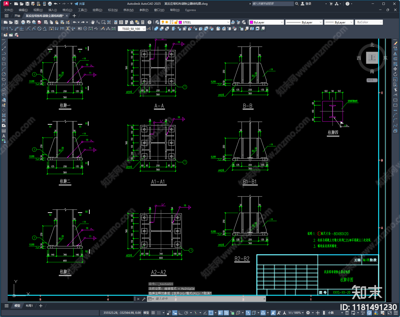Toggle polar tracking in status bar
This screenshot has height=317, width=400.
[186, 313]
